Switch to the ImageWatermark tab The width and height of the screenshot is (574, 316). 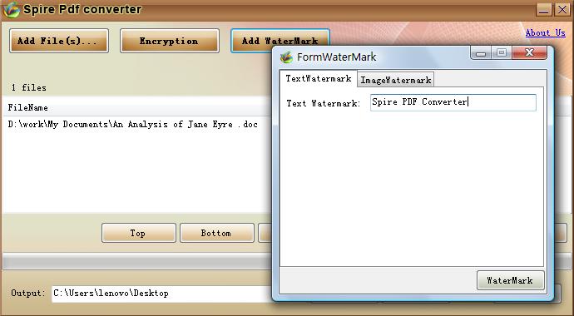[x=396, y=80]
